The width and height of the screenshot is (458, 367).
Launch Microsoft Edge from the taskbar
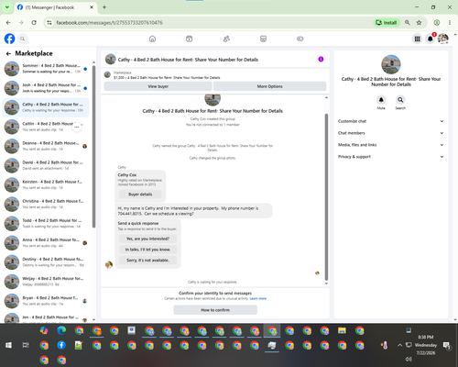[61, 330]
